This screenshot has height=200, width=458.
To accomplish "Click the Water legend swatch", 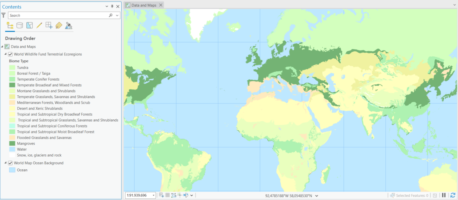I will 12,149.
